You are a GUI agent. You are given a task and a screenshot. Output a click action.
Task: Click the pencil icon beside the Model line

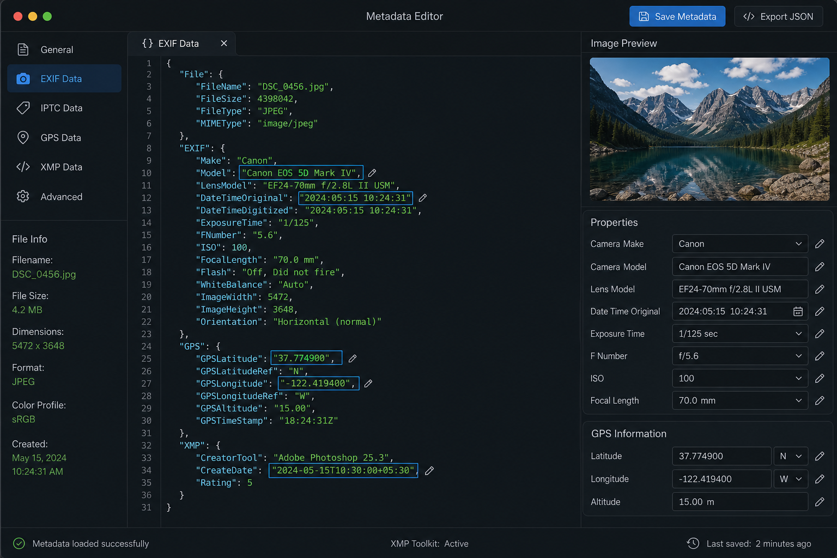coord(372,173)
